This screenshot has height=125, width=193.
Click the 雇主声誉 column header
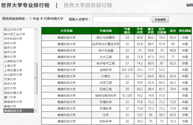[151, 31]
